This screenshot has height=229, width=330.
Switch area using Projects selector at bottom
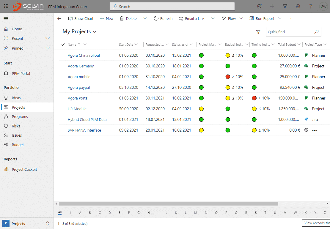[x=27, y=224]
